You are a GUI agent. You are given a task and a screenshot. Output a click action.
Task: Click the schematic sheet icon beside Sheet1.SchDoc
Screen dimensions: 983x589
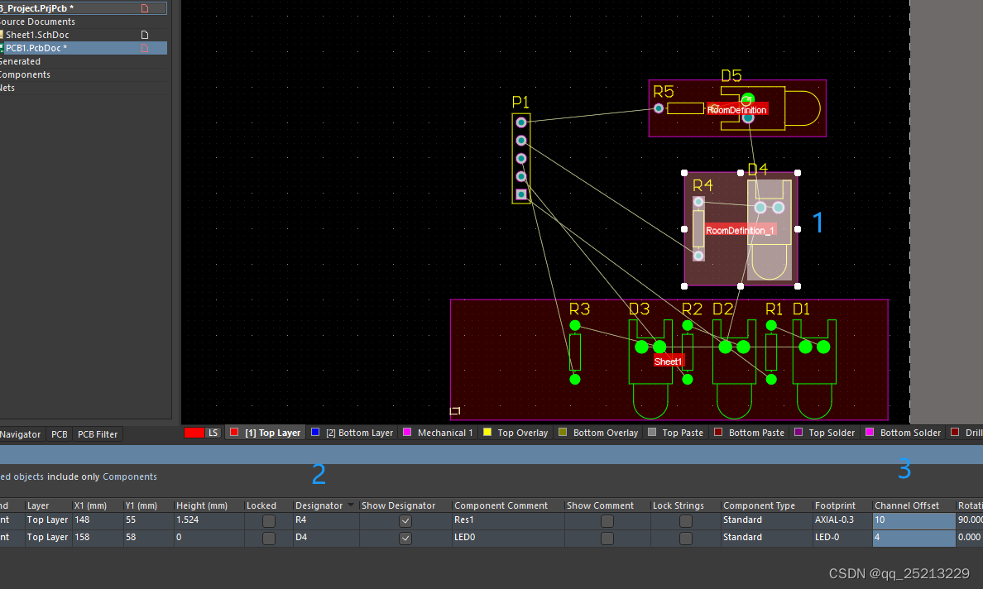point(3,35)
